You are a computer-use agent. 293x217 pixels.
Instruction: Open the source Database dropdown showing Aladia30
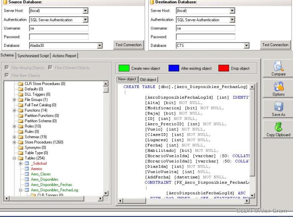(x=100, y=46)
